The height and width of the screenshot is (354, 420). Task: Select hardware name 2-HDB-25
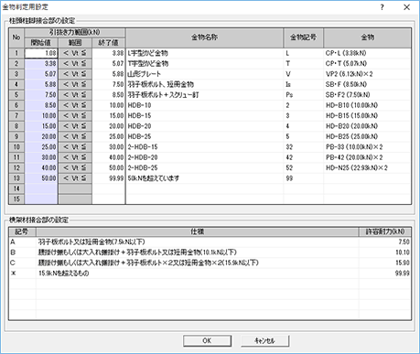pyautogui.click(x=204, y=167)
